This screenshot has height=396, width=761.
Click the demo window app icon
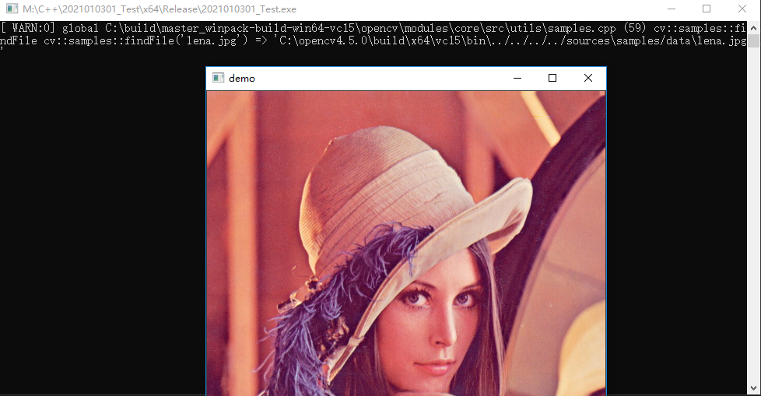click(219, 78)
